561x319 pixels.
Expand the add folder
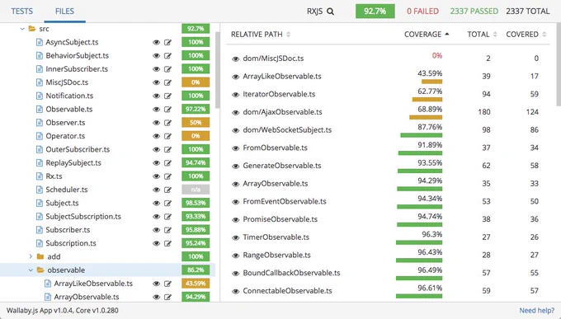[31, 256]
